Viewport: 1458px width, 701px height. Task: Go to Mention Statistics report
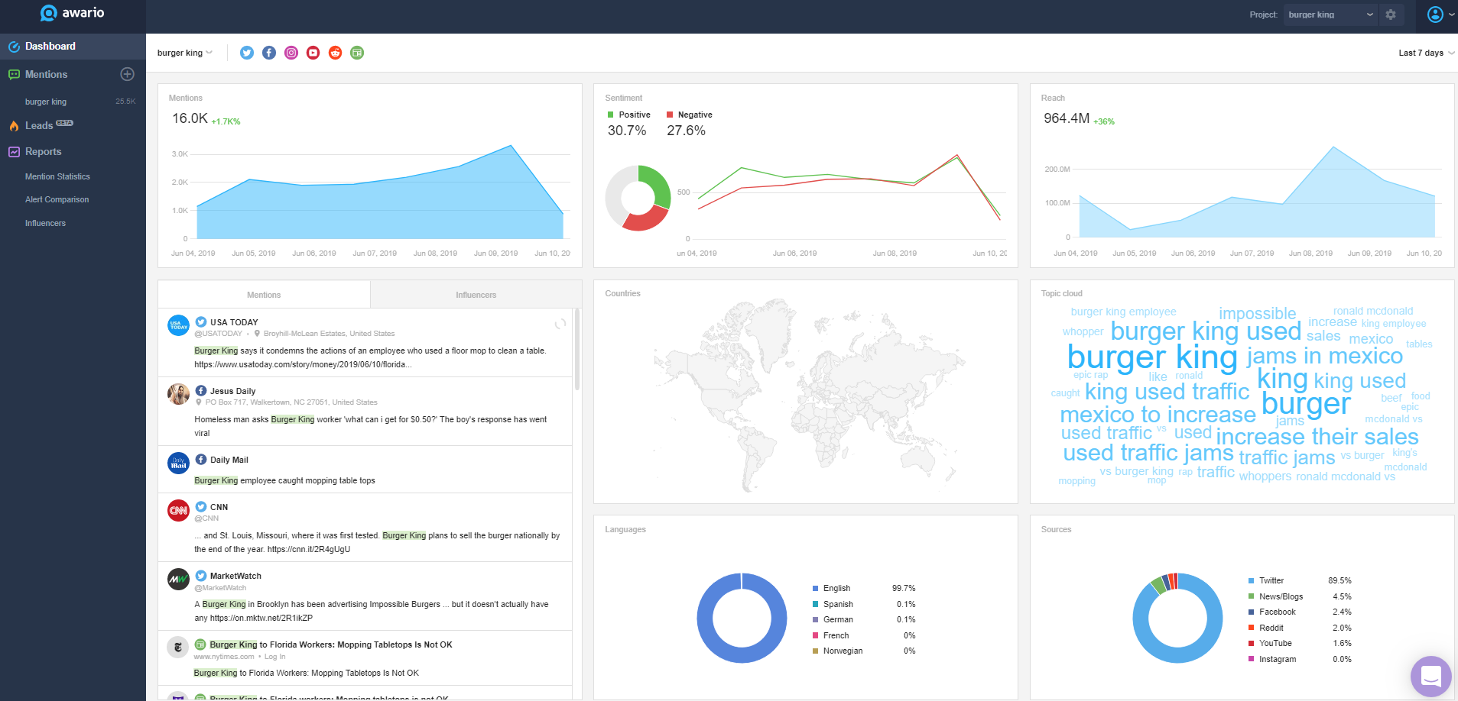[x=57, y=176]
